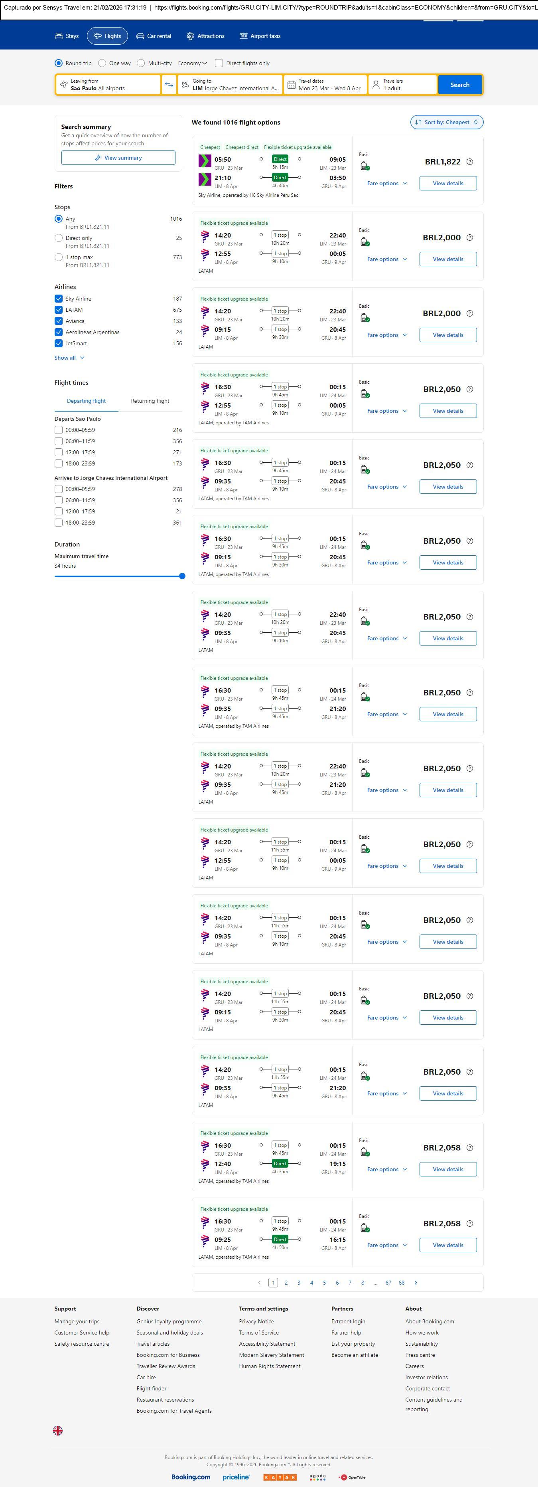Screen dimensions: 538x1487
Task: Enable Direct flights only checkbox
Action: 219,63
